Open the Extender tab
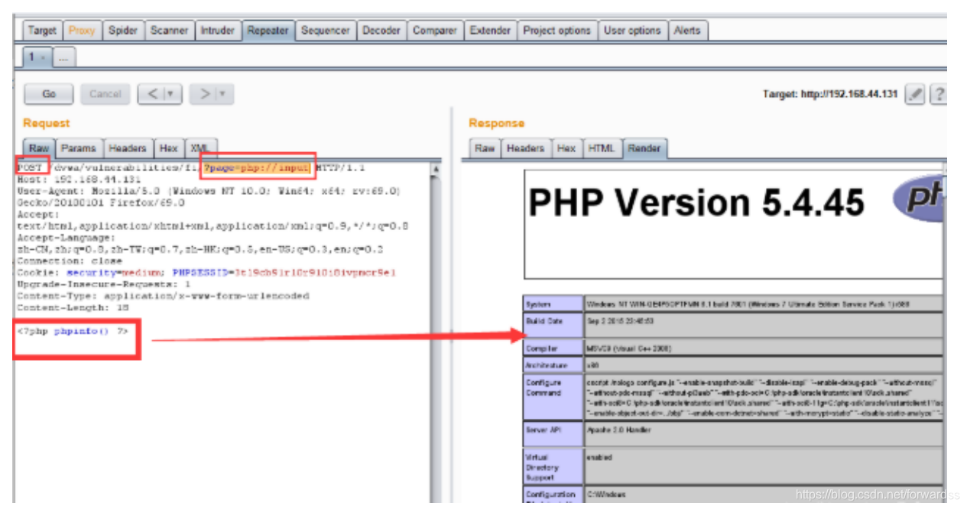The width and height of the screenshot is (967, 509). coord(490,31)
